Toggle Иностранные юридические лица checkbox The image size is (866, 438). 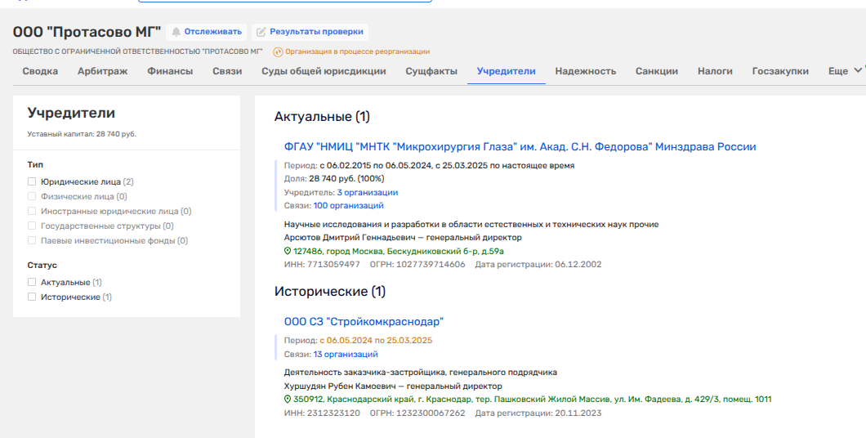(x=32, y=211)
